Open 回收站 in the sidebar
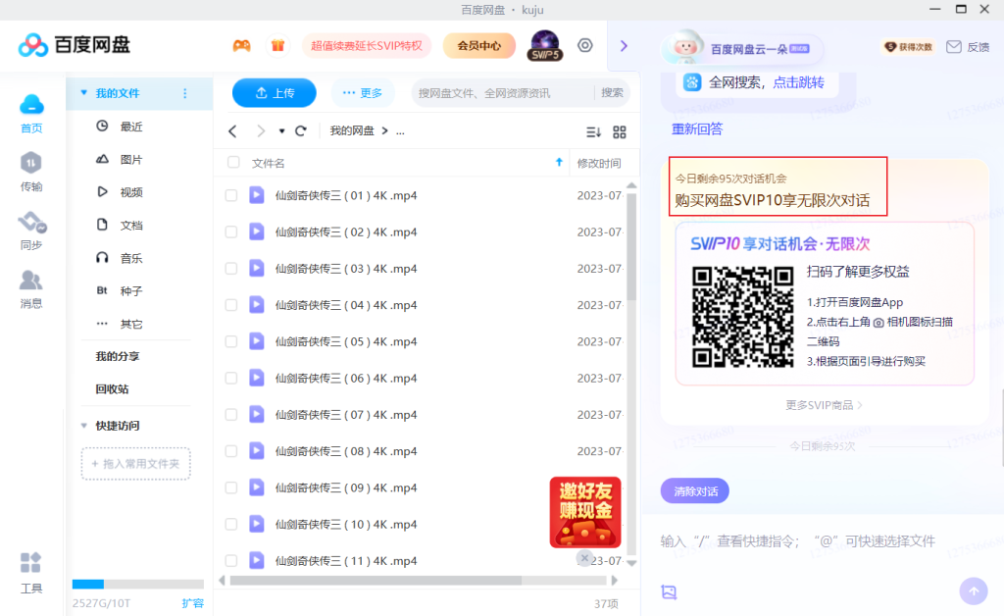 click(112, 388)
